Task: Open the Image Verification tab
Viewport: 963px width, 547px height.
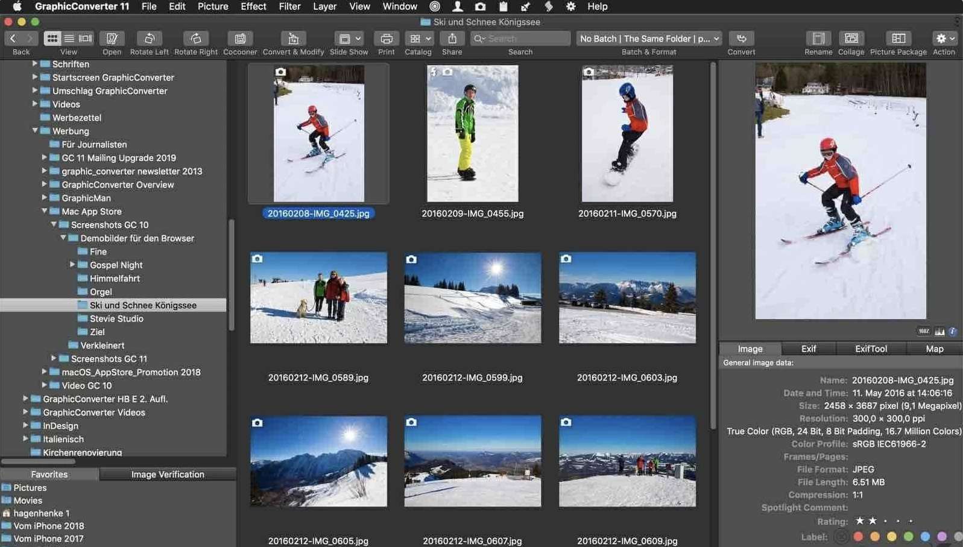Action: (168, 475)
